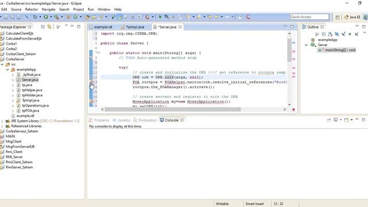Click the Search flashlight icon
Image resolution: width=368 pixels, height=207 pixels.
click(101, 17)
